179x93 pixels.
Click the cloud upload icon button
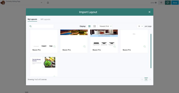click(x=168, y=3)
